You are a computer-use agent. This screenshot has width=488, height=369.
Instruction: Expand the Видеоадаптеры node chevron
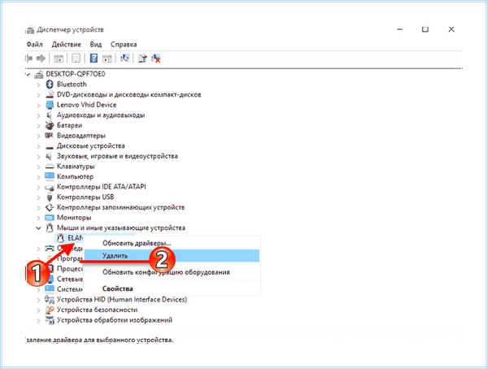(38, 136)
